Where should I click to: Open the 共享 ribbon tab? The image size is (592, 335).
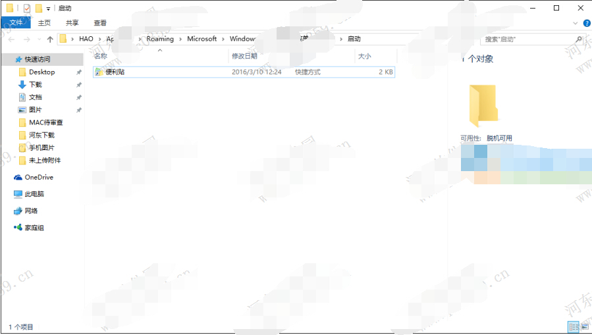coord(72,23)
